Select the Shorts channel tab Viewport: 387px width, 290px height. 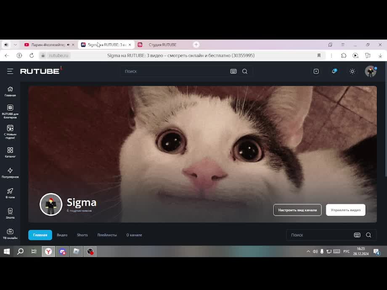82,235
